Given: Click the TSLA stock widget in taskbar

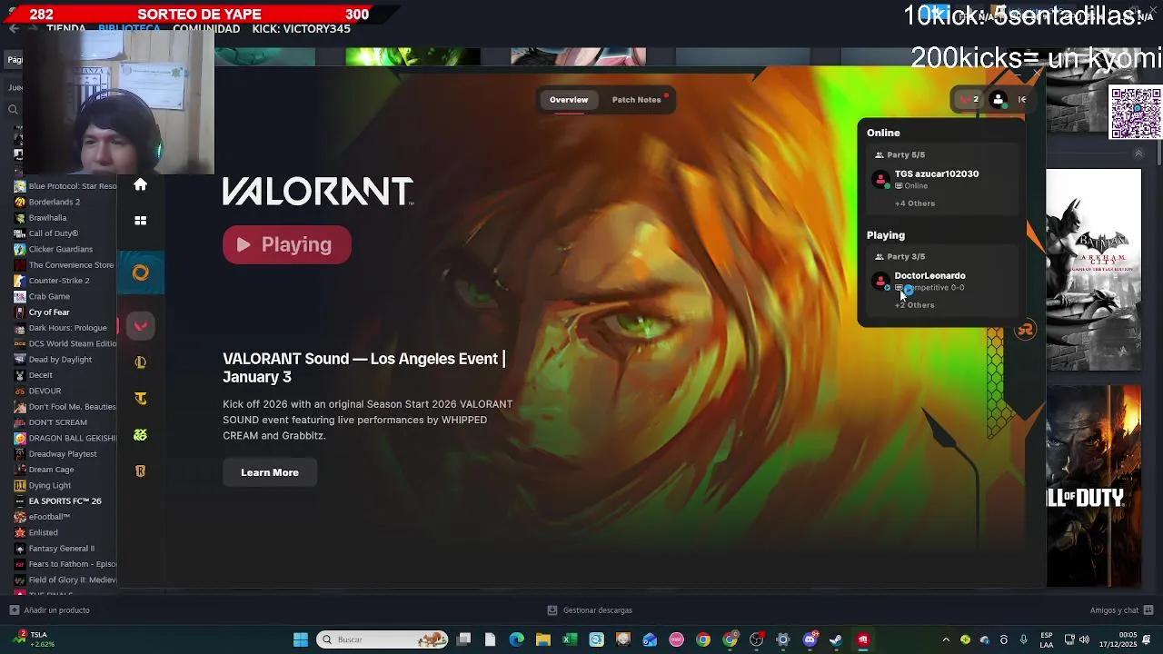Looking at the screenshot, I should click(34, 639).
